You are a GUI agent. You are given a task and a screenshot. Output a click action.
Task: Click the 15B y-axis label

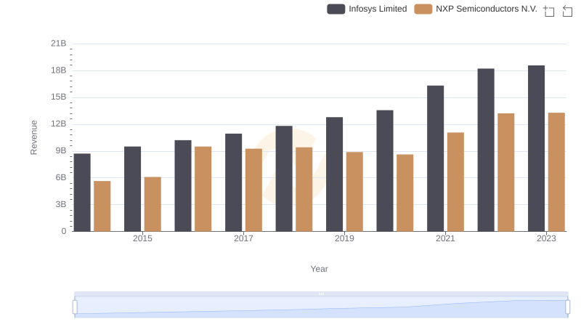pos(59,97)
